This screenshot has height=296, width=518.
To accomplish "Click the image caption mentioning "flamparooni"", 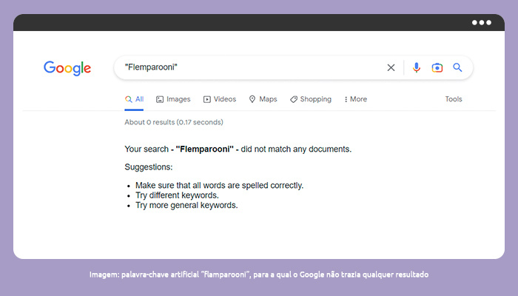I will (259, 275).
